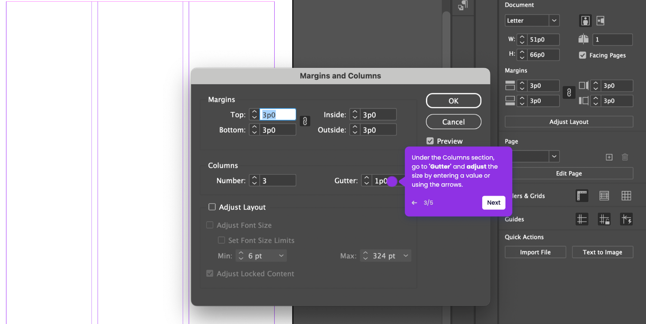Select the landscape orientation icon
The height and width of the screenshot is (324, 646).
coord(600,21)
